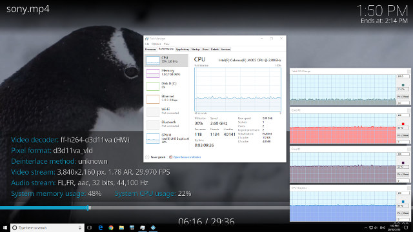Click the Windows taskbar search box

(47, 227)
